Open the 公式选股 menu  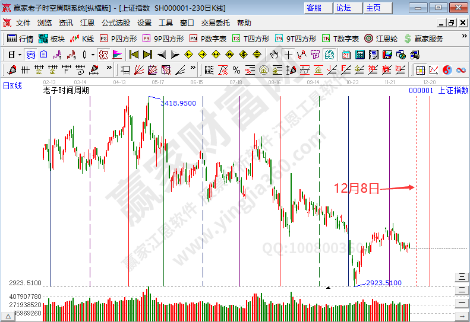(x=116, y=23)
